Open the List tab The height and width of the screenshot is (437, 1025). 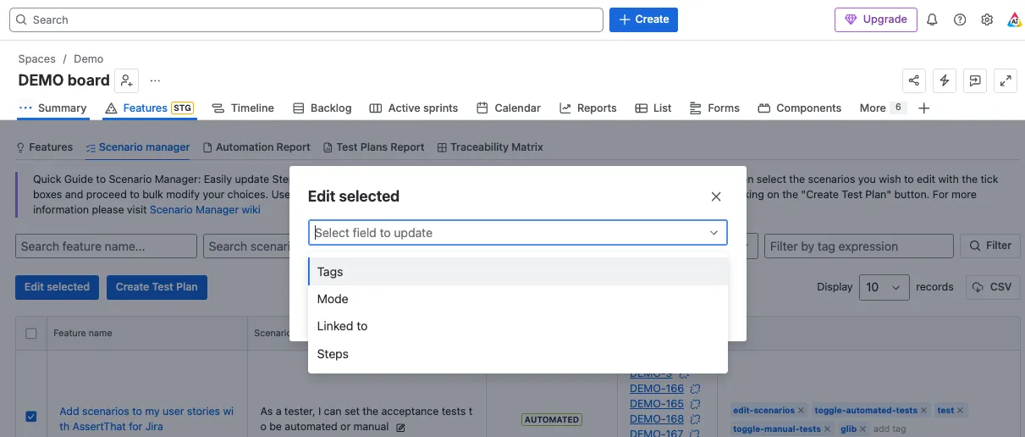click(x=653, y=108)
